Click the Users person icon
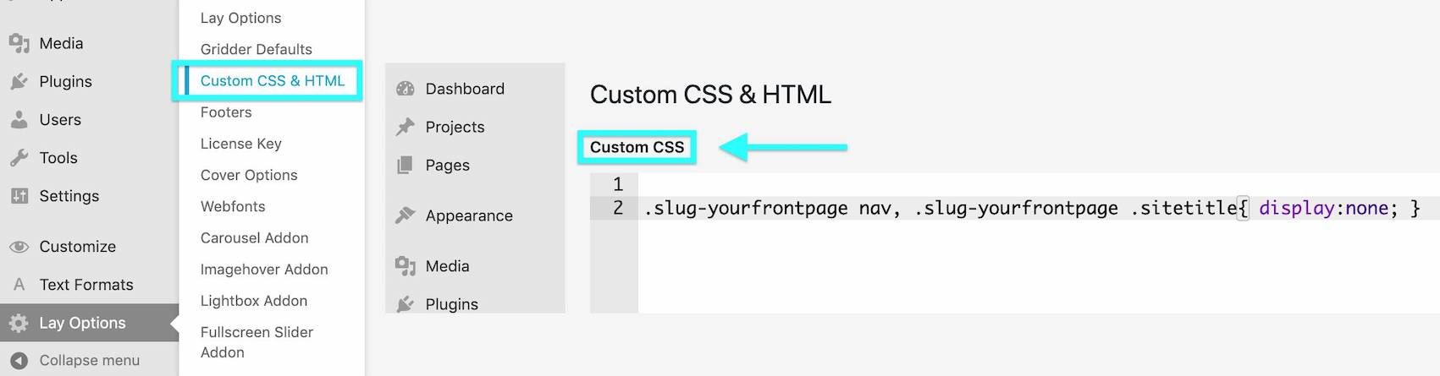The width and height of the screenshot is (1440, 376). [x=19, y=120]
